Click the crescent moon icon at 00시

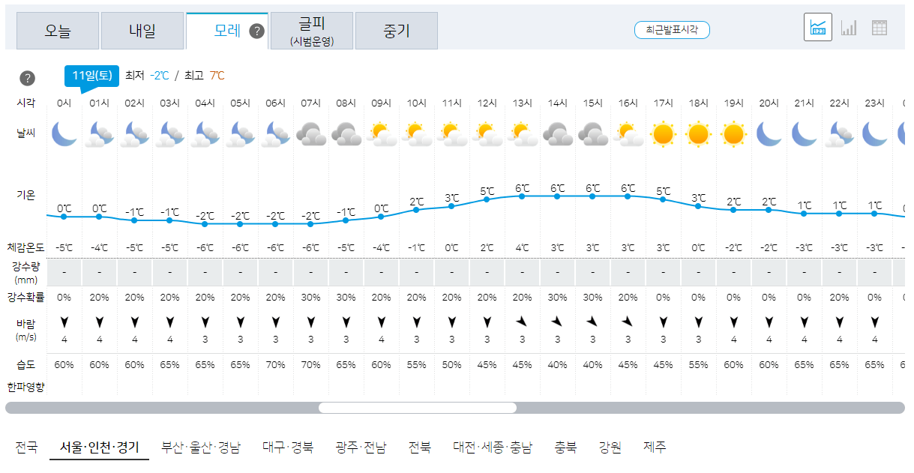[x=63, y=135]
